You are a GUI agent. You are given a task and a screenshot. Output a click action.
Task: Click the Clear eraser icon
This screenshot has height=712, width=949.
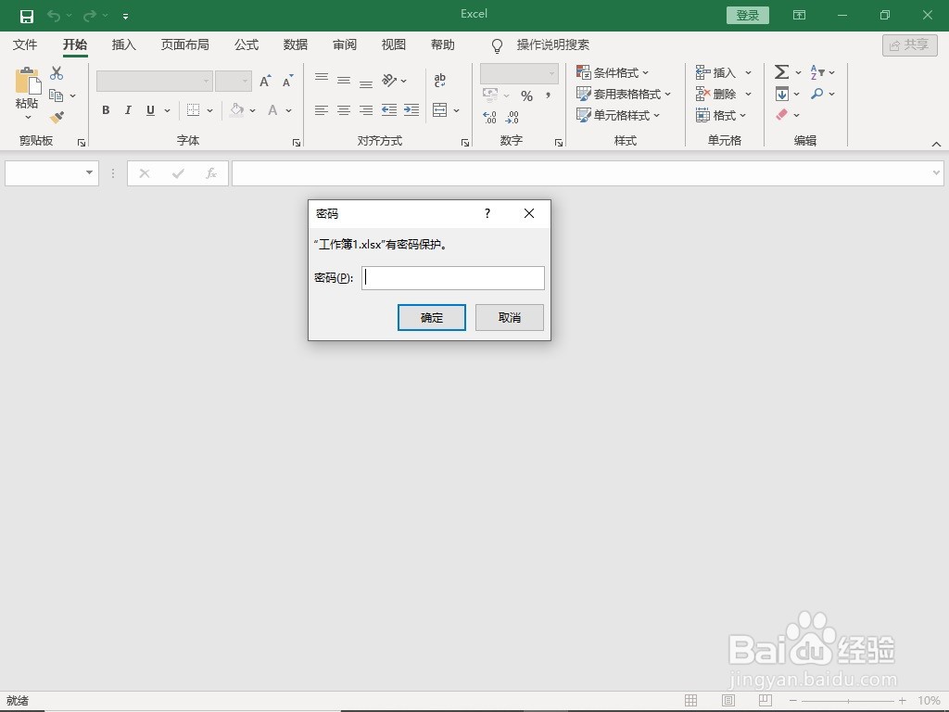point(781,114)
